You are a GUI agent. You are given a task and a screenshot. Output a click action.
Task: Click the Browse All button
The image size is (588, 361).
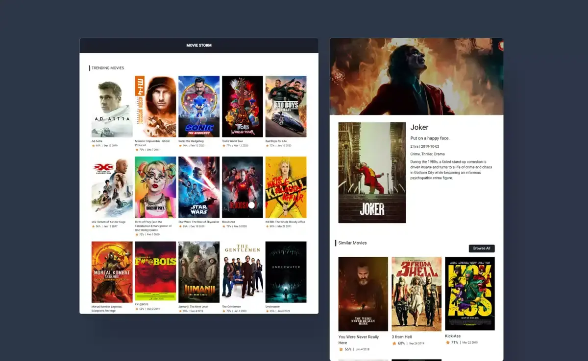tap(482, 248)
